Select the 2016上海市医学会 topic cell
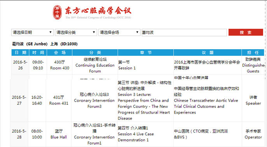The height and width of the screenshot is (147, 267). click(x=208, y=65)
